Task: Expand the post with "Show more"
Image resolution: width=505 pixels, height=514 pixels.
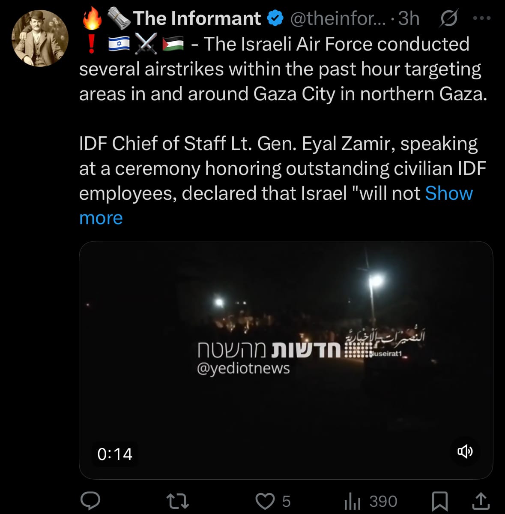Action: pyautogui.click(x=448, y=193)
